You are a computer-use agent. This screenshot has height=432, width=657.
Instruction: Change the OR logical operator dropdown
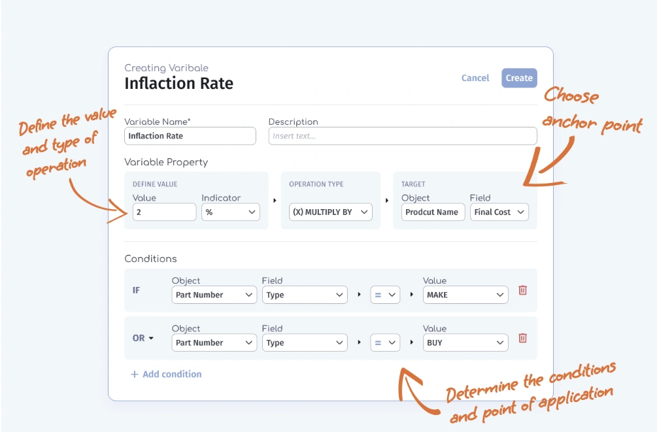[x=143, y=338]
